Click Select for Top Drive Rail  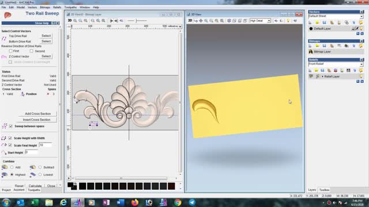[x=46, y=36]
